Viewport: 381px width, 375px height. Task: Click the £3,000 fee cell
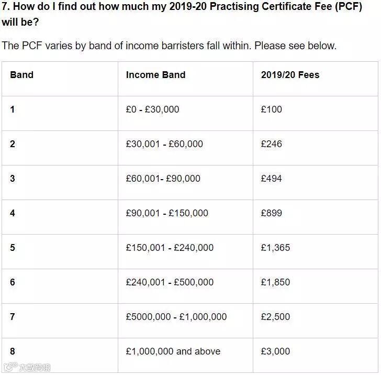(x=275, y=351)
